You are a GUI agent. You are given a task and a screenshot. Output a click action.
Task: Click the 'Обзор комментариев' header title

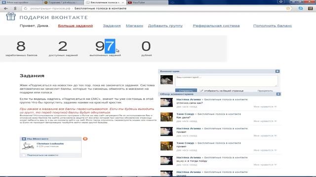(x=177, y=94)
